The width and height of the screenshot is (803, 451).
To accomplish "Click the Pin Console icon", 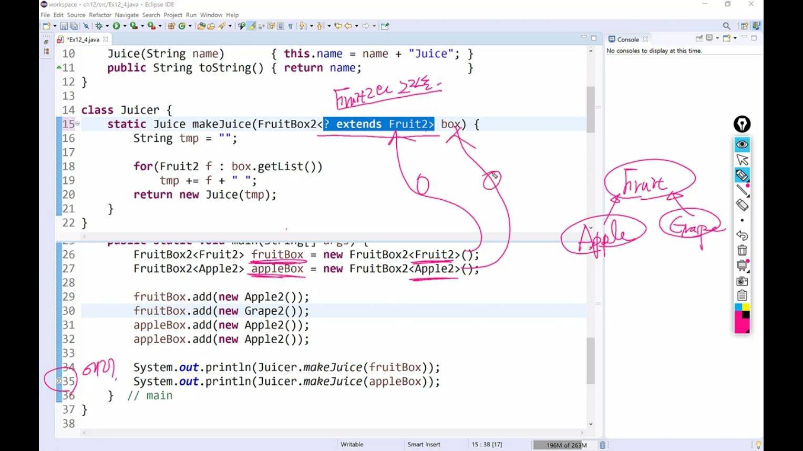I will click(x=699, y=38).
